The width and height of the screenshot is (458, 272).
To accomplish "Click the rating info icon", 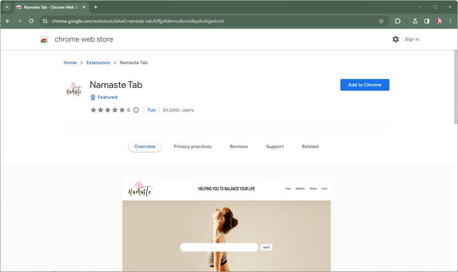I will 136,110.
